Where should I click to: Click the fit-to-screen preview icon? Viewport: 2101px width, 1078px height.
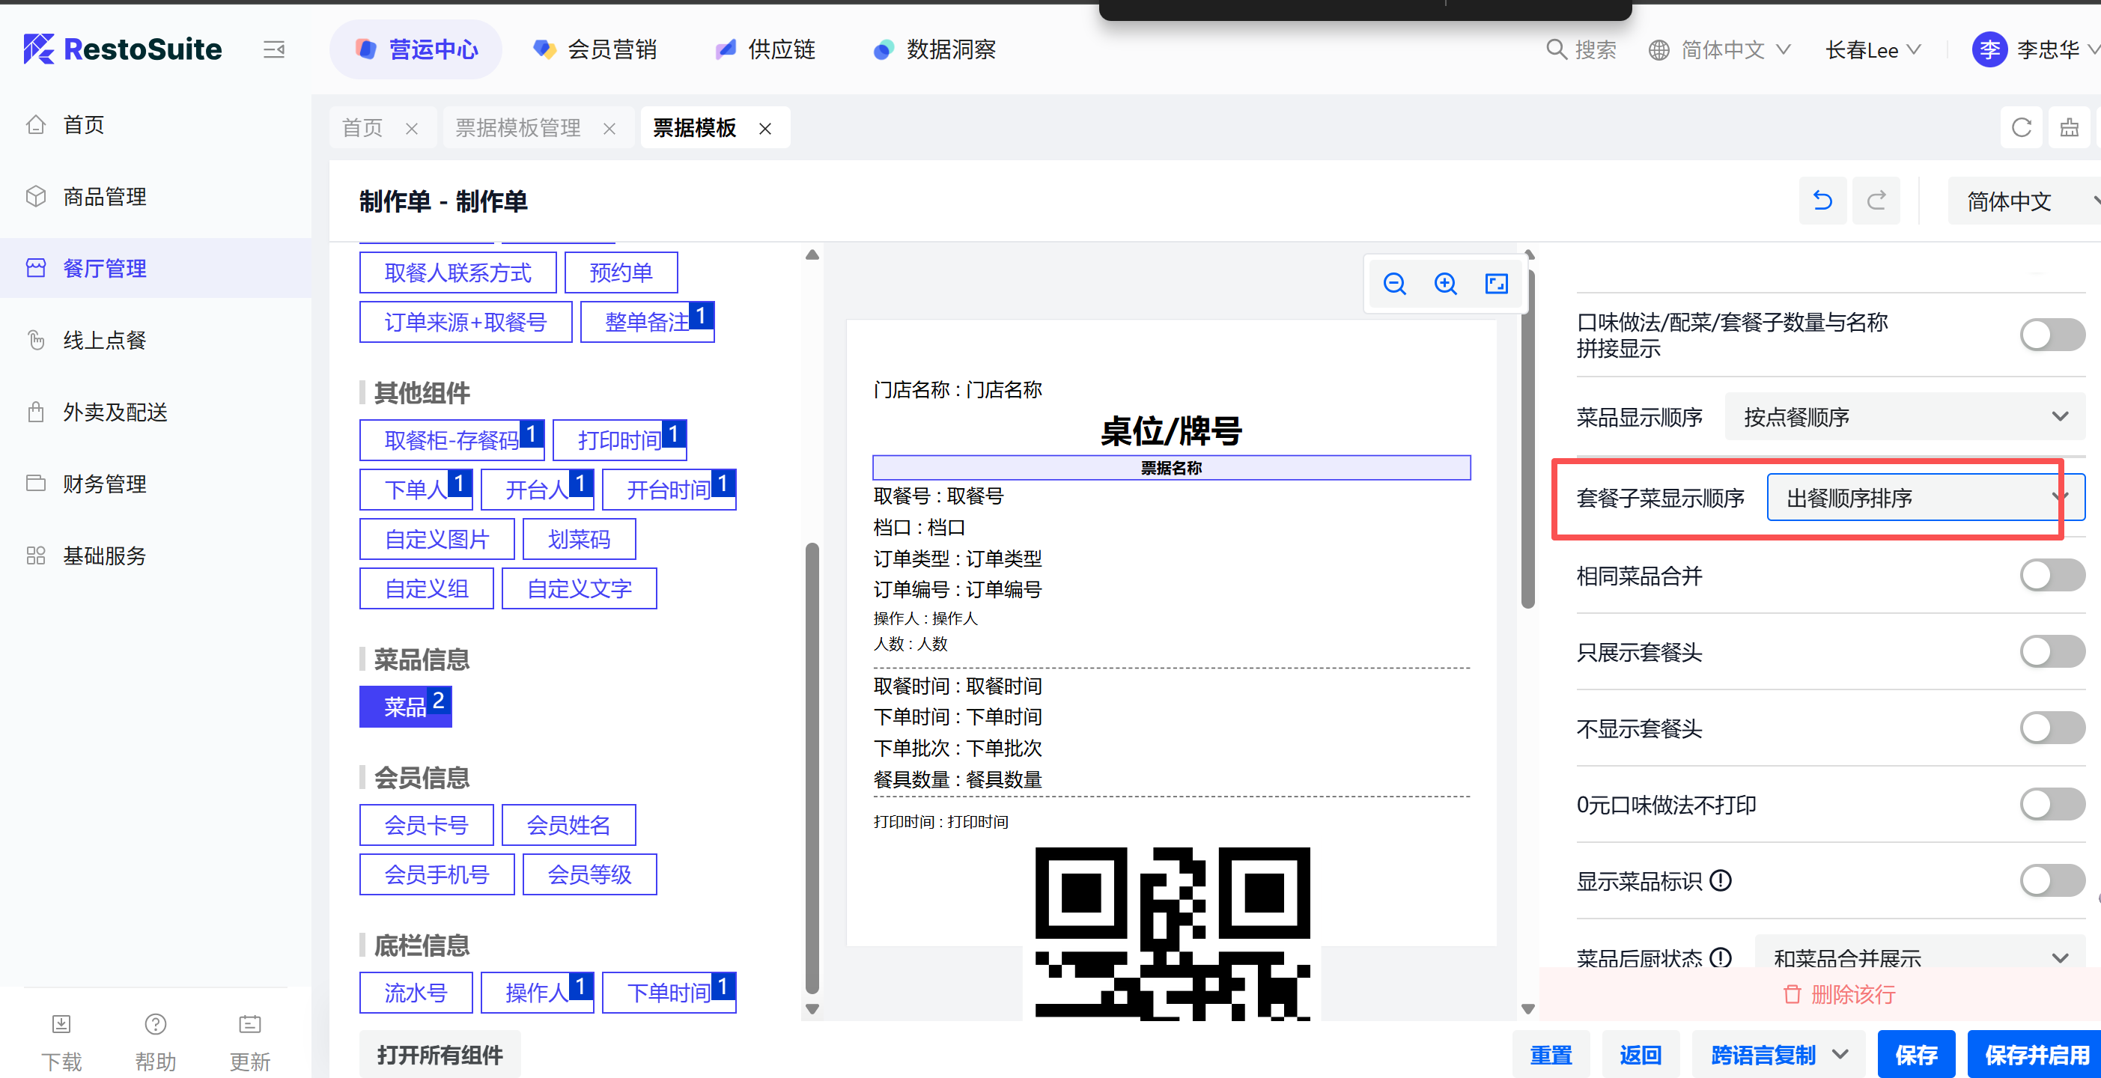click(1496, 284)
